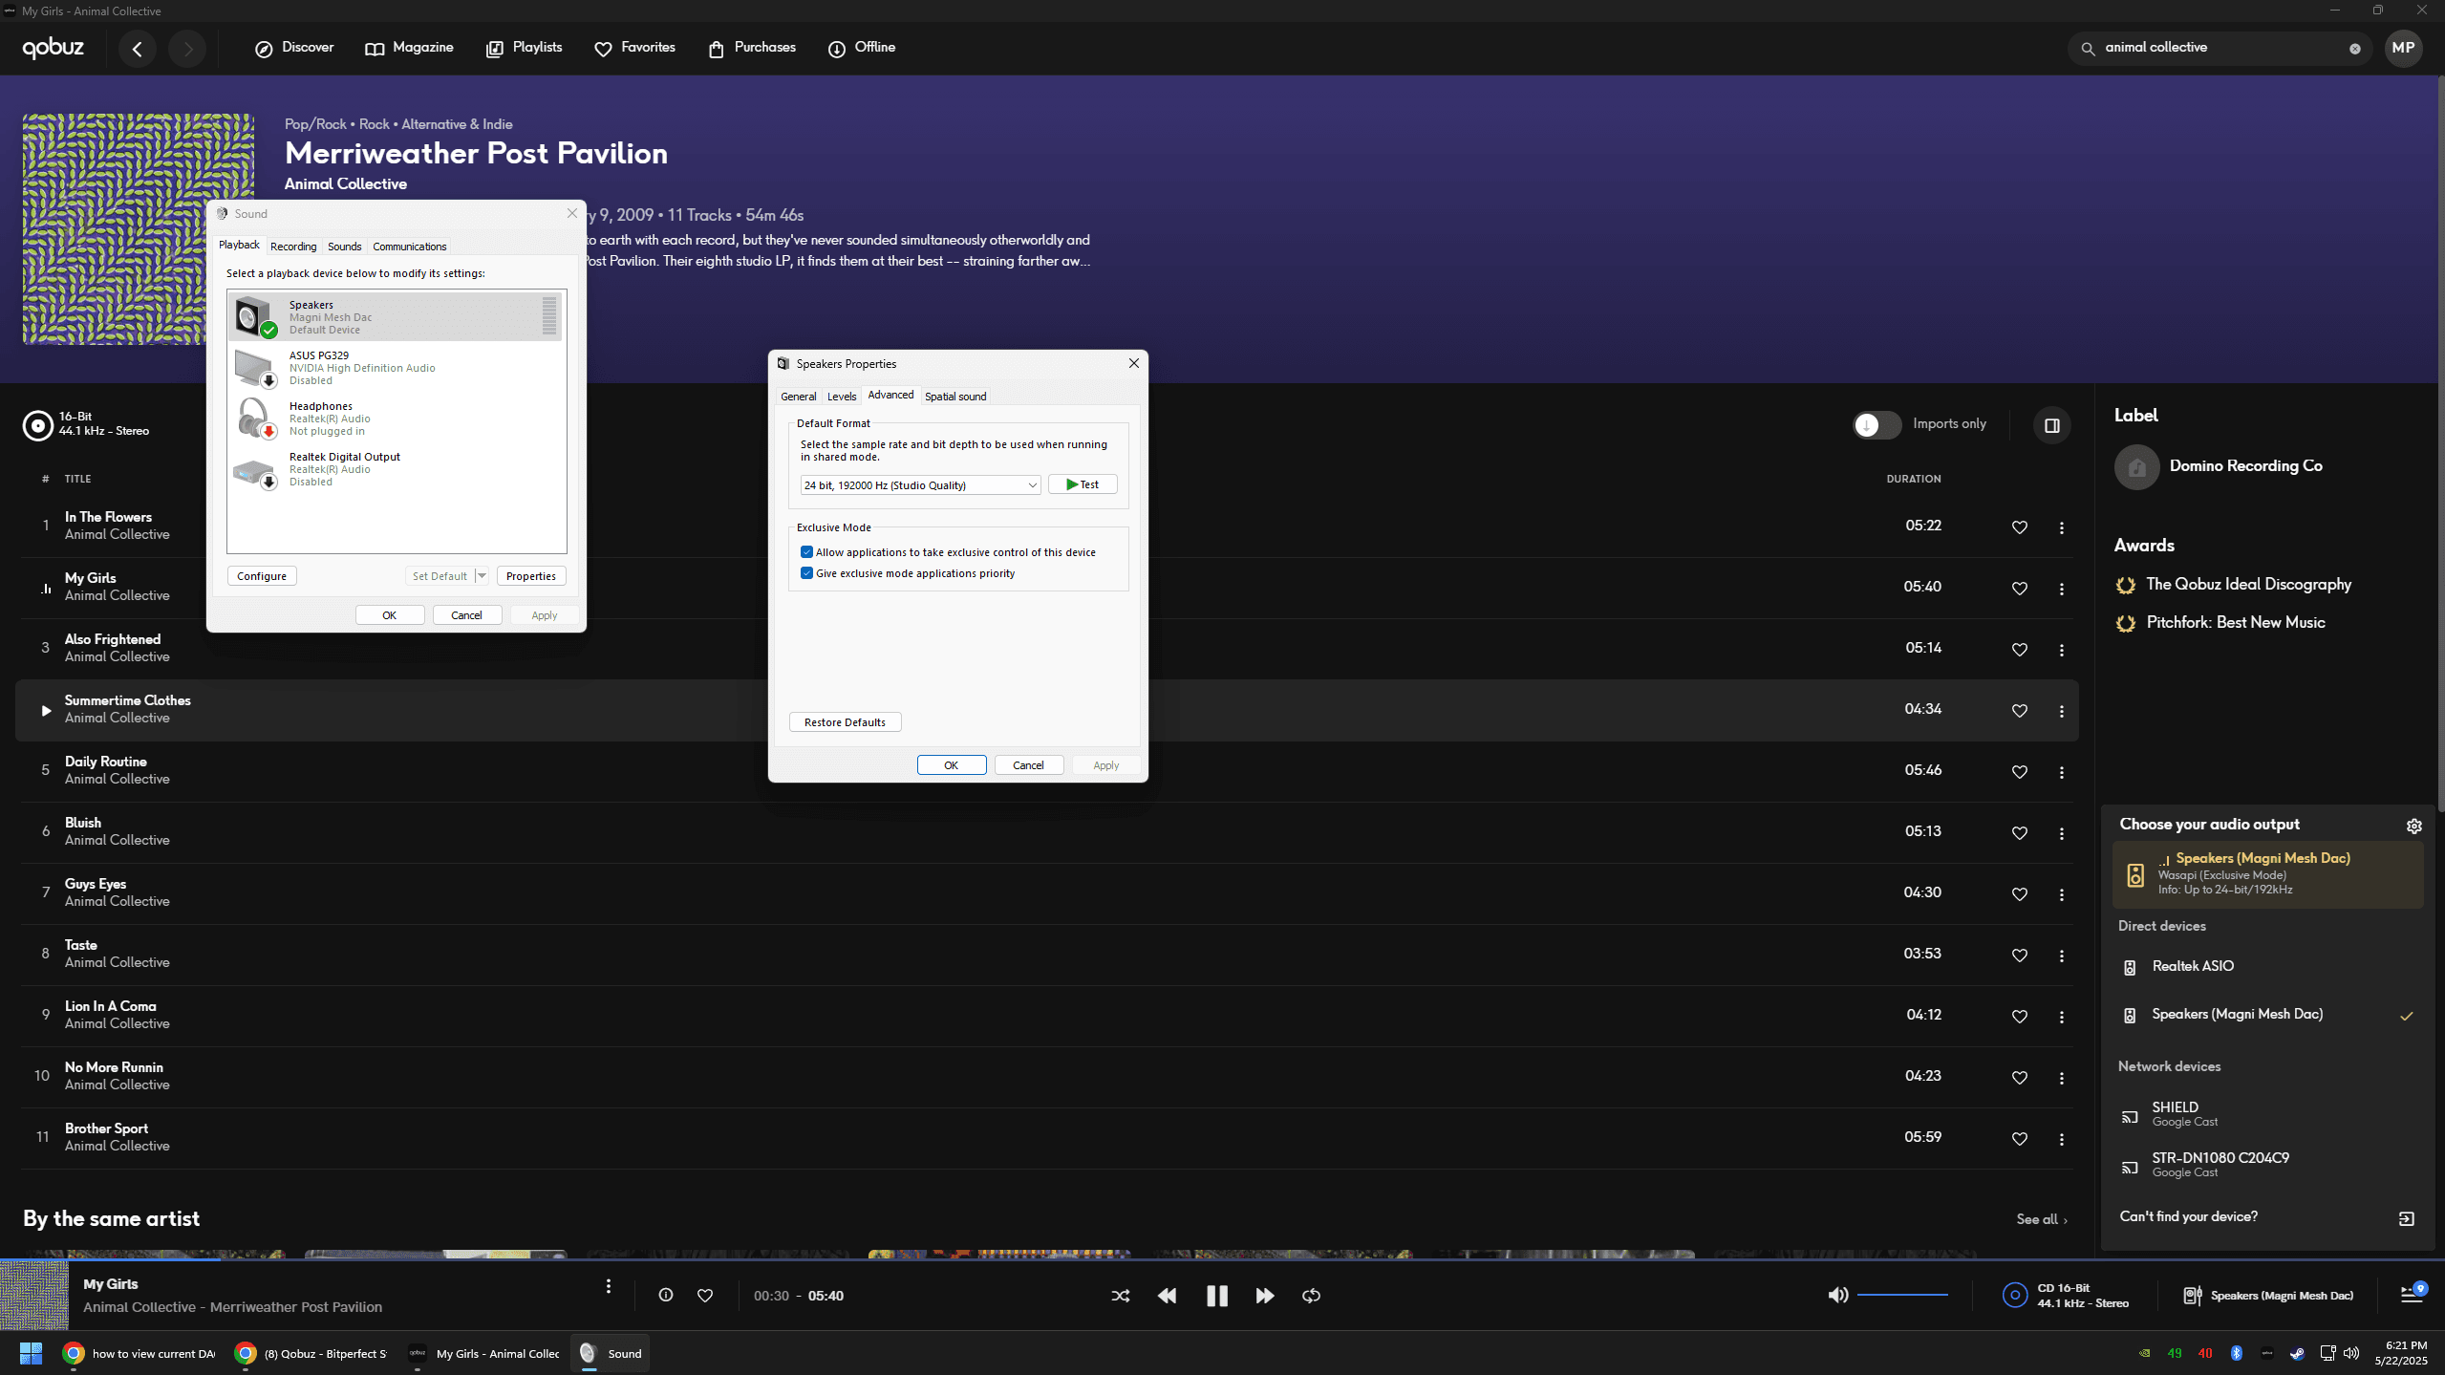Open track info icon in player bar

666,1295
